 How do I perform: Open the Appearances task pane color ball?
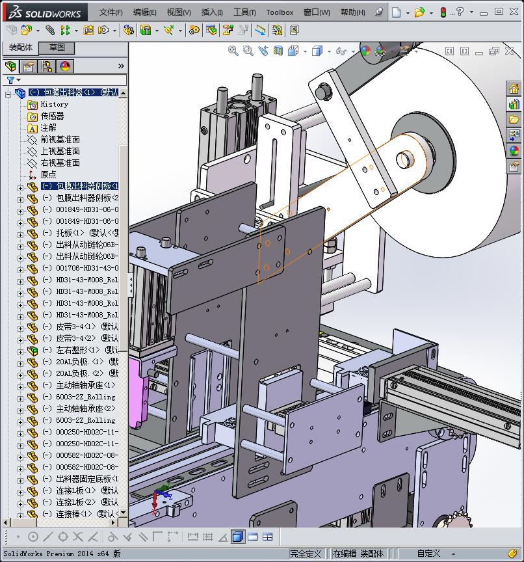coord(514,151)
